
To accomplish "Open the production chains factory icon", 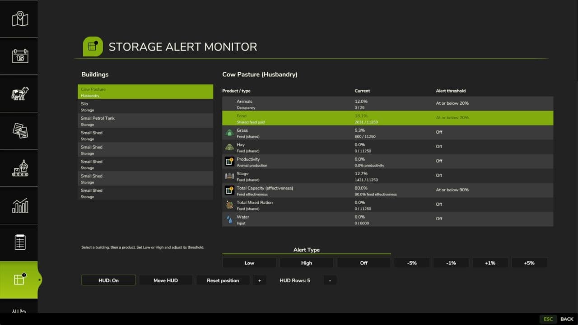I will tap(20, 168).
